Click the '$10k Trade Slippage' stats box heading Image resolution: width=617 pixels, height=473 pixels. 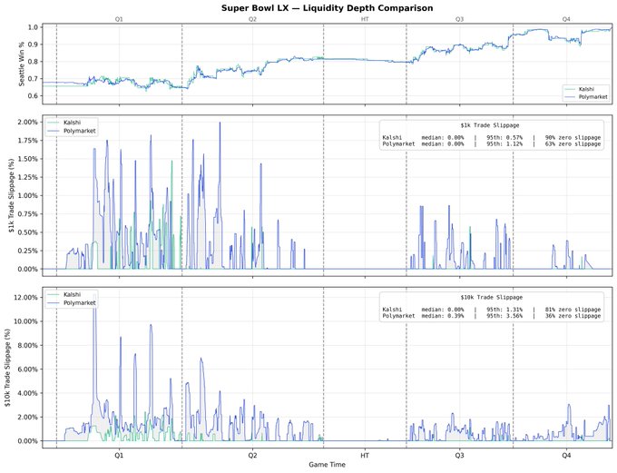click(x=490, y=297)
